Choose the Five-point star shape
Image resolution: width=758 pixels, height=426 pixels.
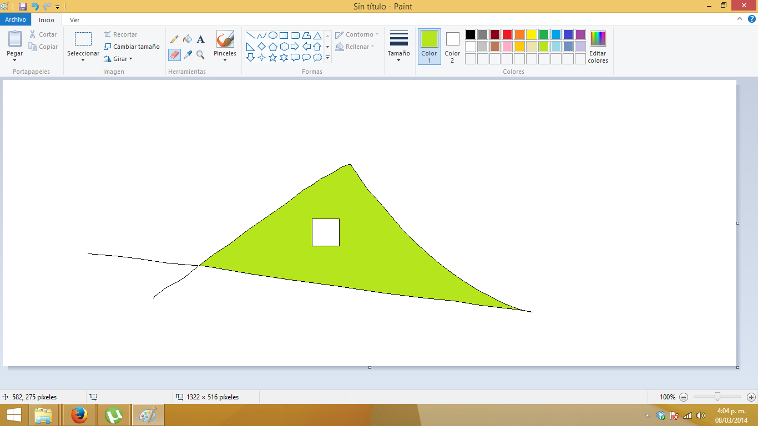pyautogui.click(x=273, y=57)
